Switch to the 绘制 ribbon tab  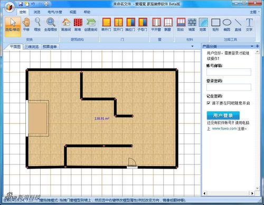23,12
